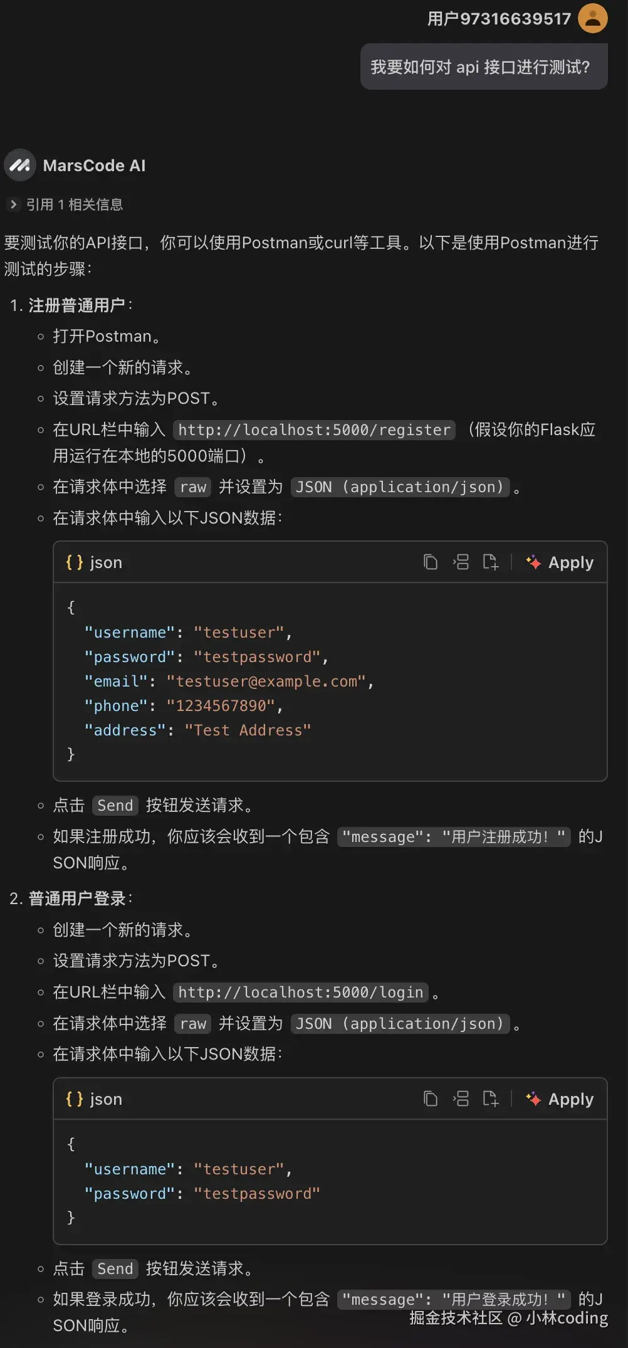Click the username 用户97316639517

coord(498,19)
